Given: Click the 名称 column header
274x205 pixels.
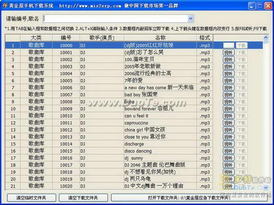Looking at the screenshot, I should coord(160,38).
